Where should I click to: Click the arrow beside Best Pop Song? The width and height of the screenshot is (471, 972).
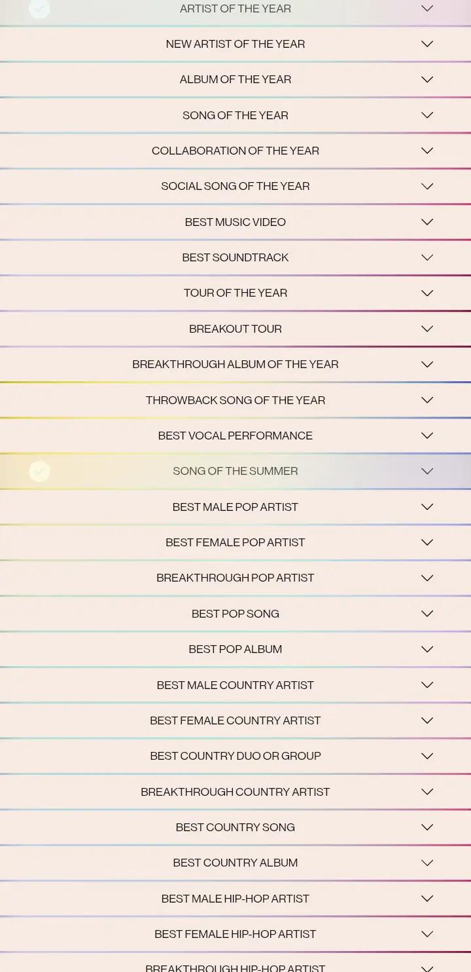click(427, 614)
